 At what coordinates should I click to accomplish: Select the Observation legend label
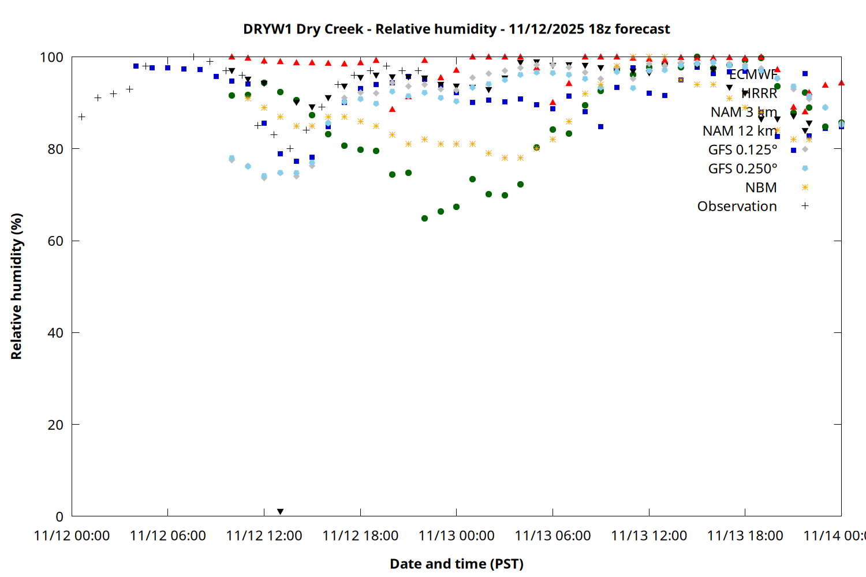[737, 206]
